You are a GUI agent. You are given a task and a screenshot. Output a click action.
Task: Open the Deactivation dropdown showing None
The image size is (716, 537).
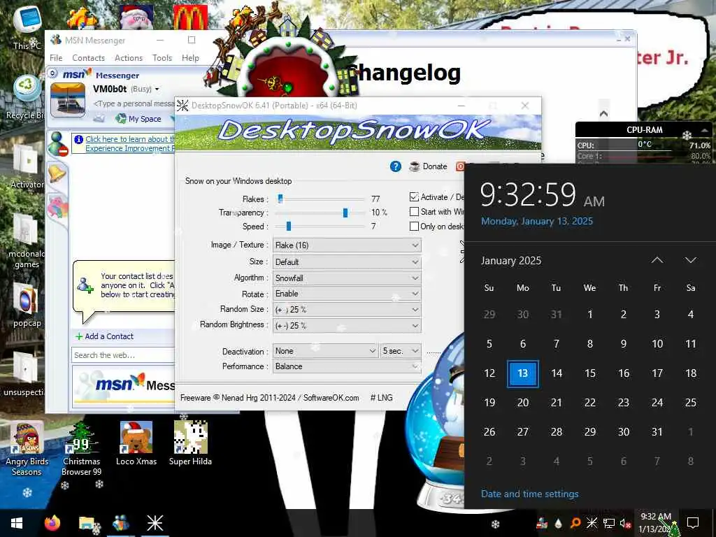[x=325, y=351]
